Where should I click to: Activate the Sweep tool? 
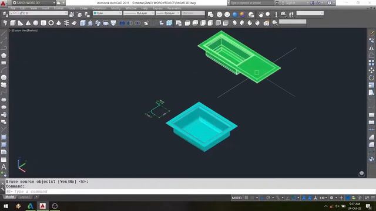click(x=98, y=23)
